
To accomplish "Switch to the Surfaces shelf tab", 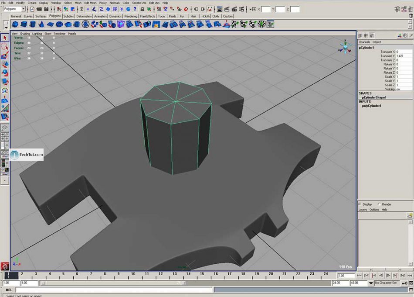I will (x=41, y=16).
